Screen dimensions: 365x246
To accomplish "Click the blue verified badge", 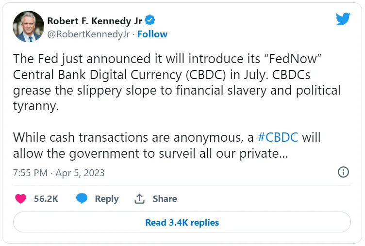I will coord(150,21).
